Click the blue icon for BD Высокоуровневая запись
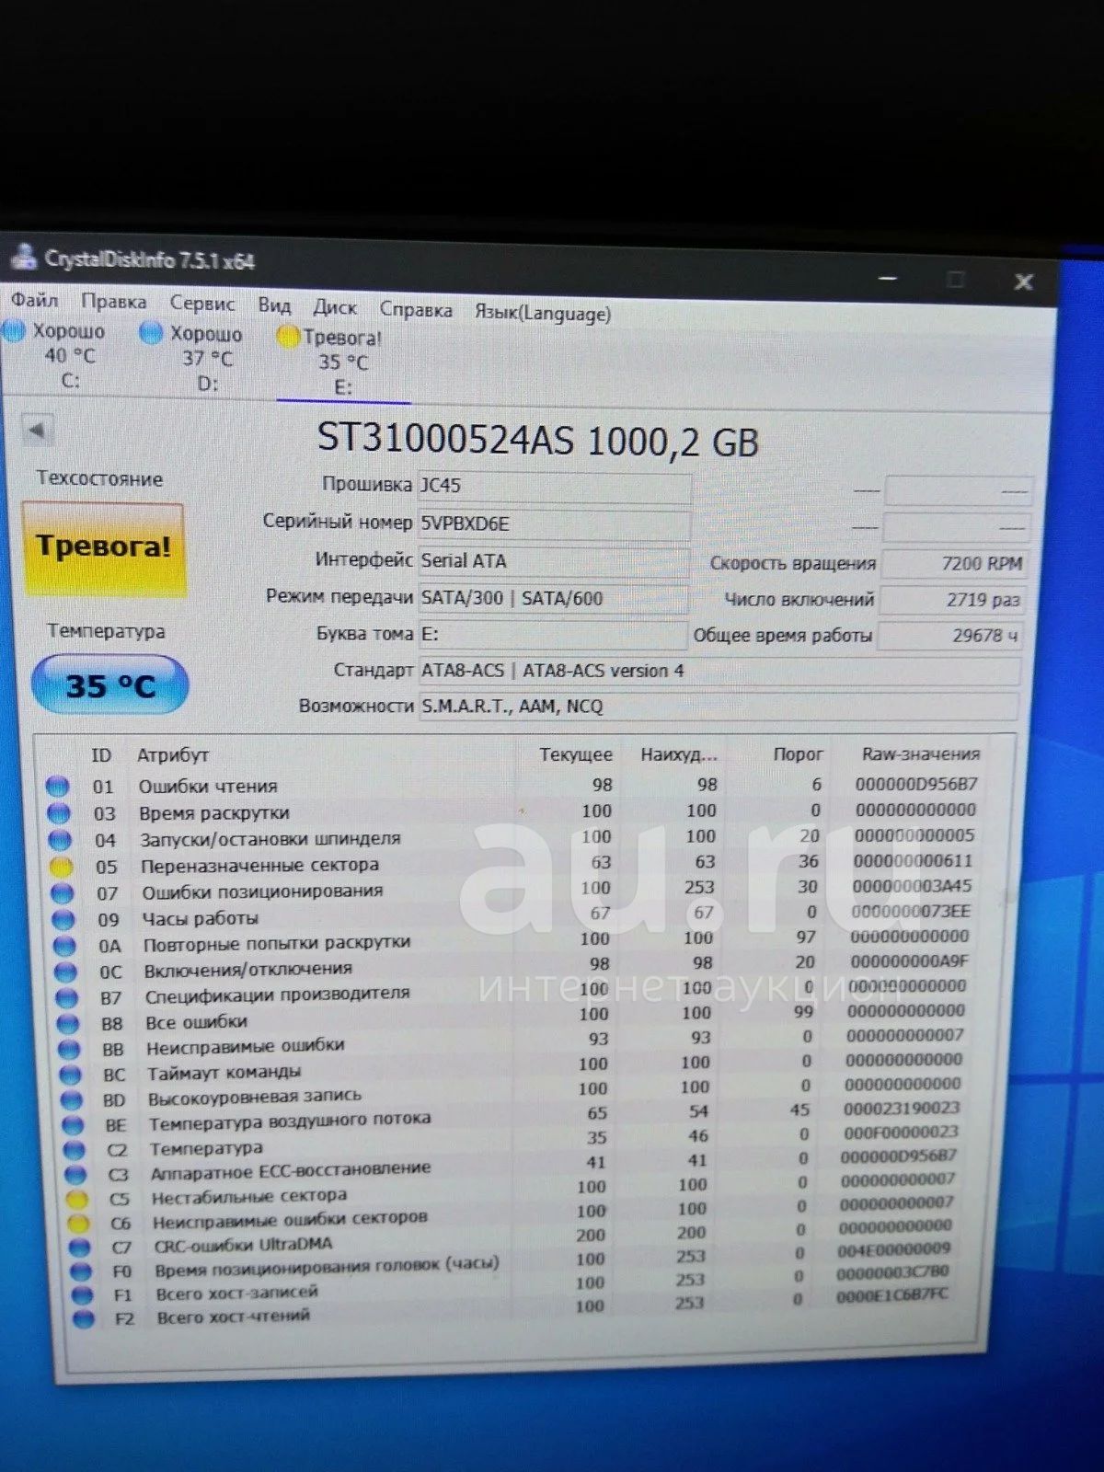Image resolution: width=1104 pixels, height=1472 pixels. [73, 1099]
